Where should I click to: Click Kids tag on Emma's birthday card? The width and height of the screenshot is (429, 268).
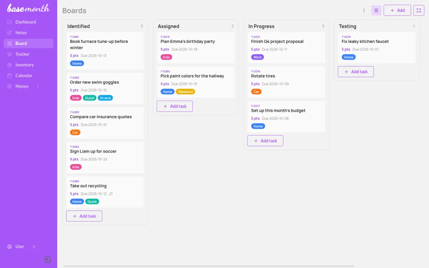[166, 57]
